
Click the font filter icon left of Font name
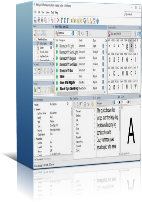click(x=56, y=33)
